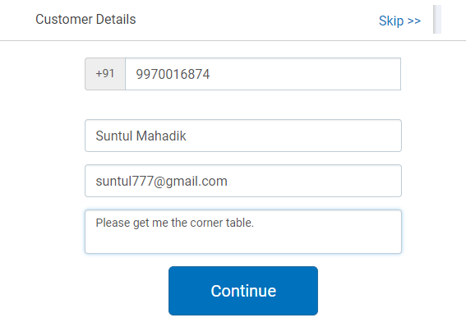The width and height of the screenshot is (466, 327).
Task: Click the Continue button
Action: coord(243,291)
